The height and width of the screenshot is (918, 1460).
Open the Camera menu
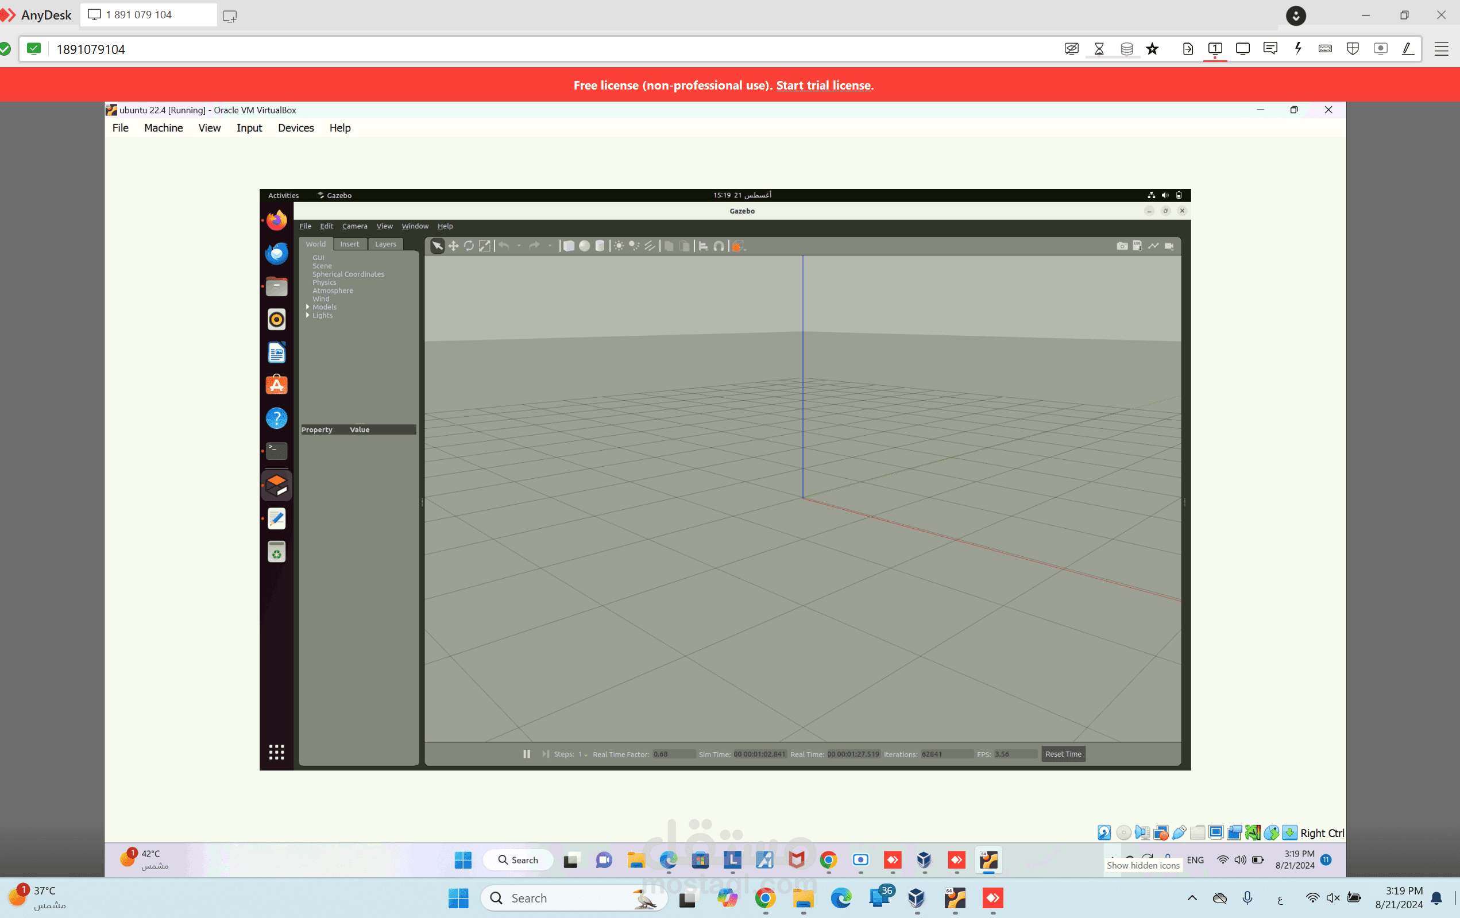pos(355,226)
